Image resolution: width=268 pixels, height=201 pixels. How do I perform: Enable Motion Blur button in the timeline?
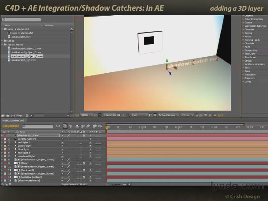point(88,126)
